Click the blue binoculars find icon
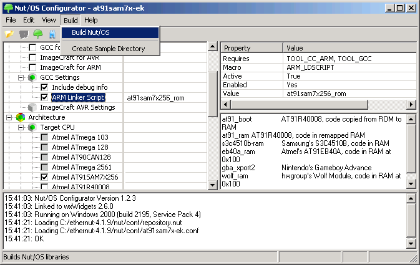Screen dimensions: 420x265 [x=52, y=34]
